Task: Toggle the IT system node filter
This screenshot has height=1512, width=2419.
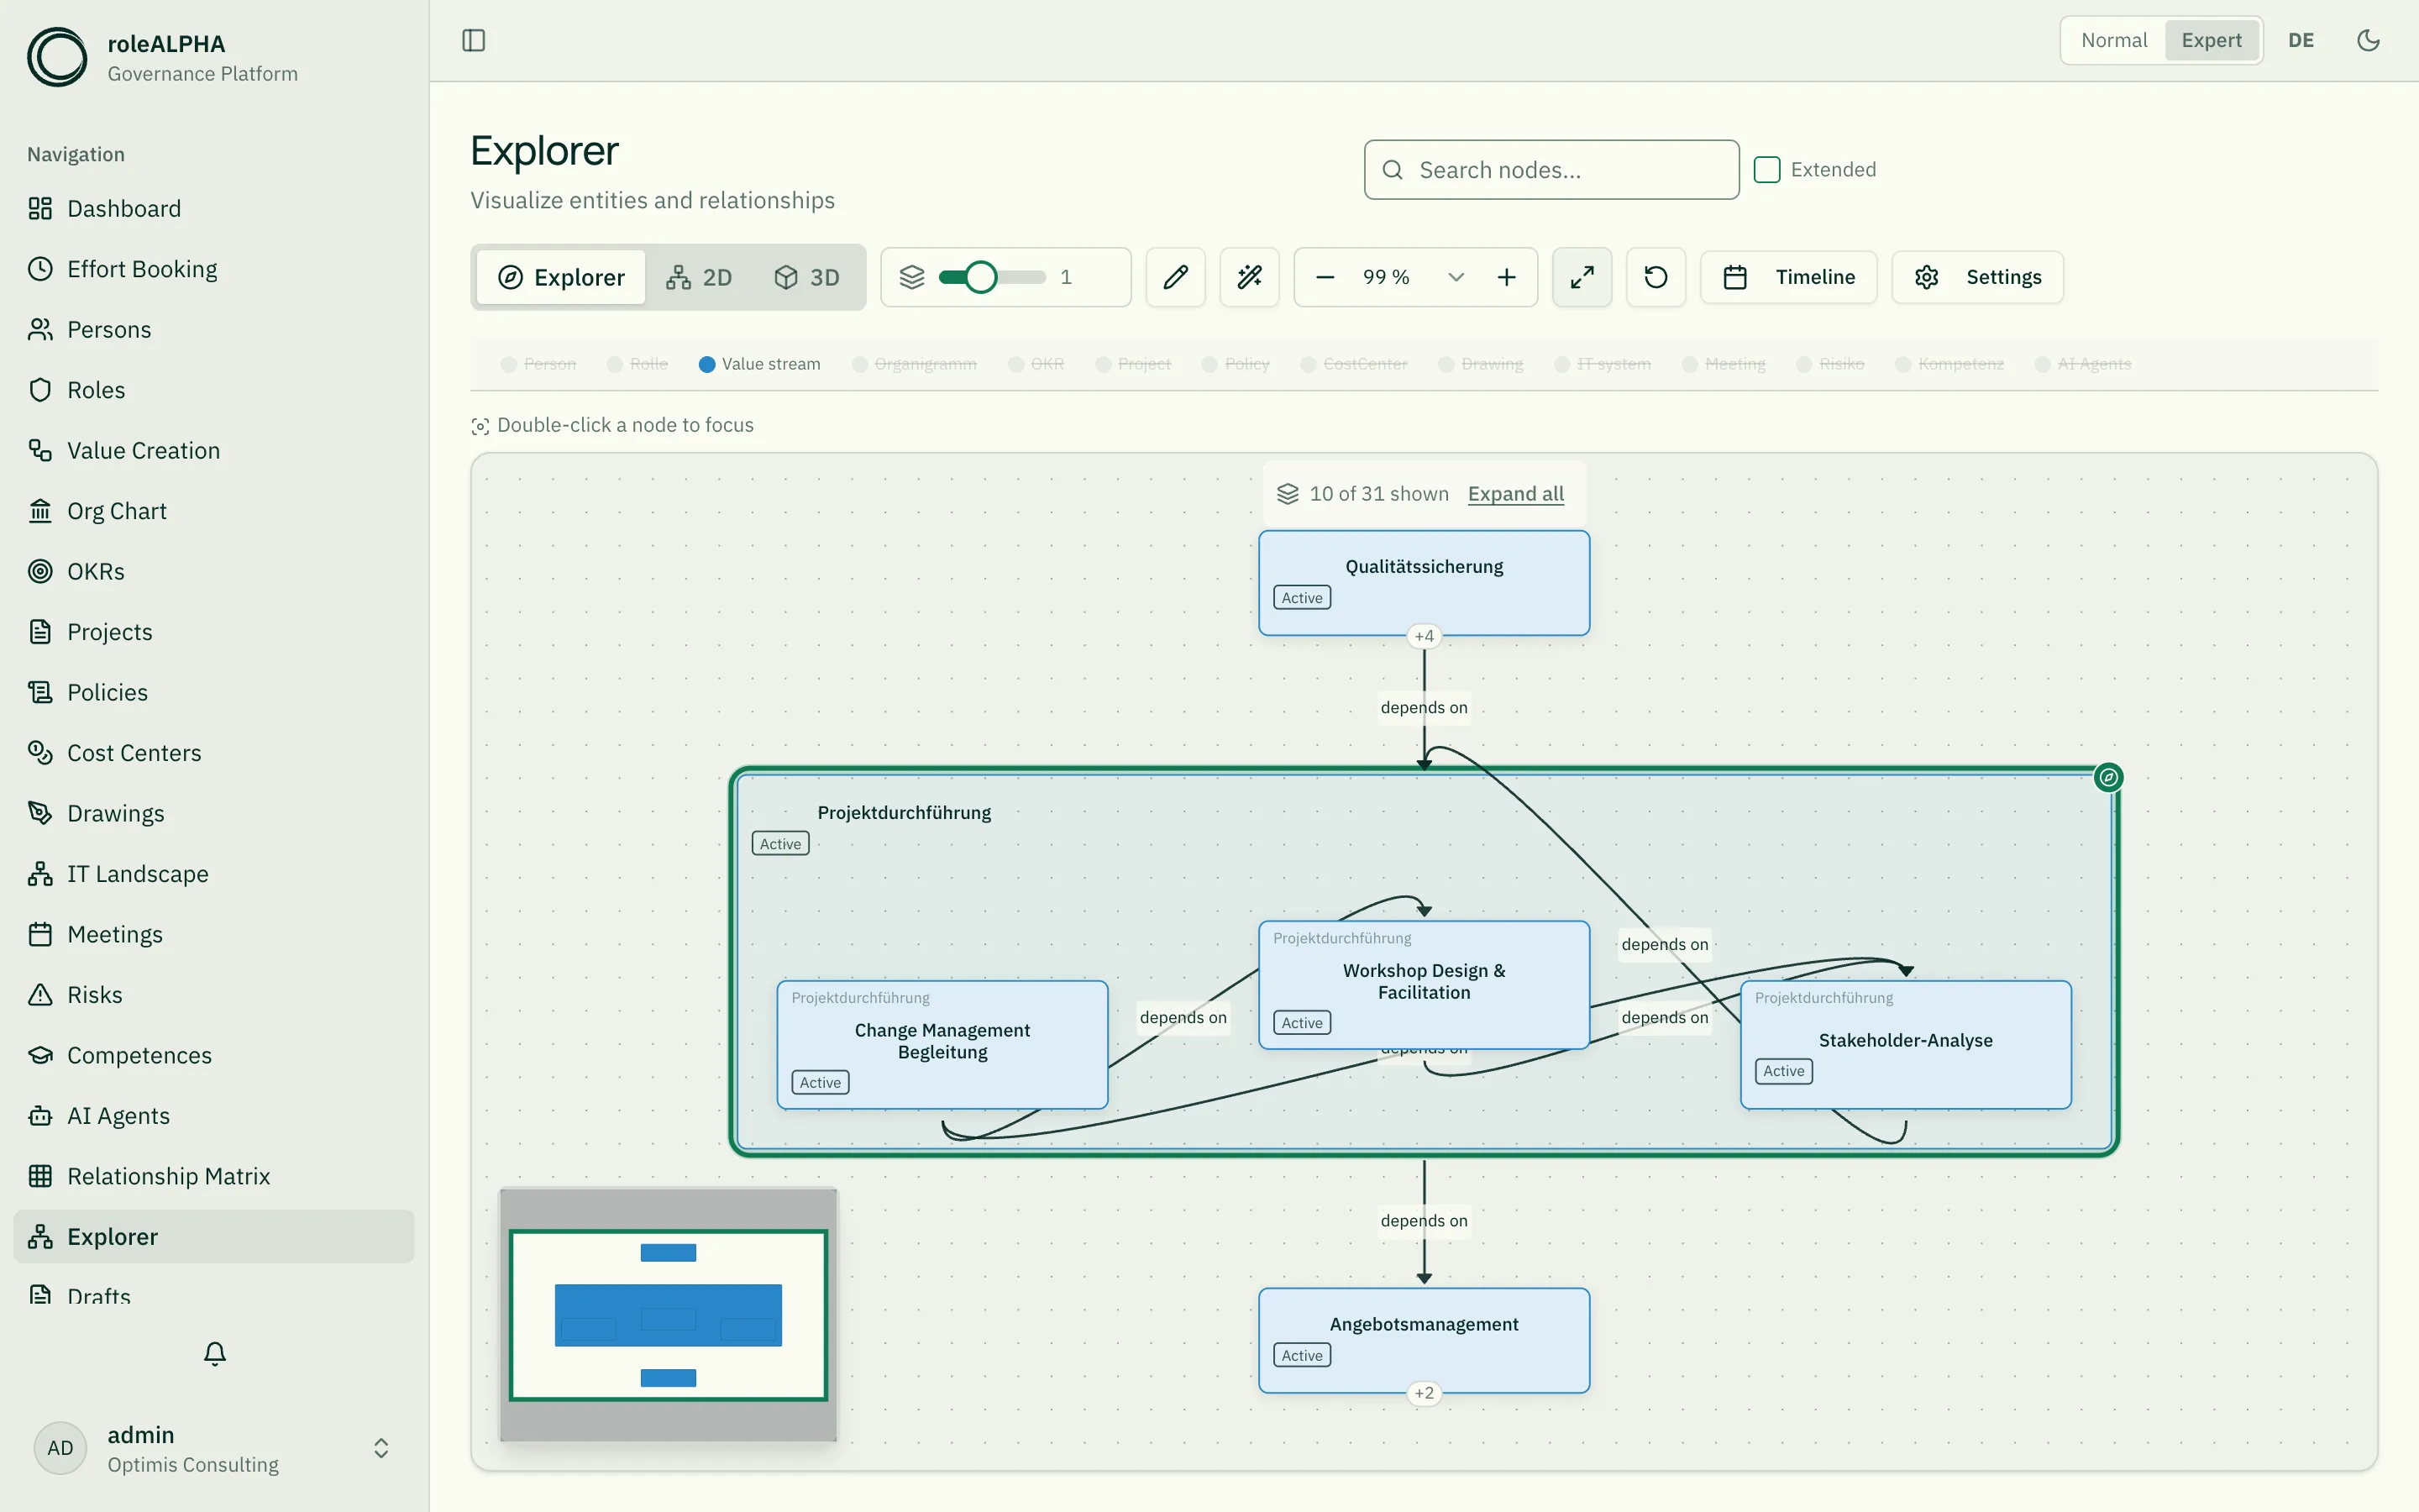Action: pos(1603,364)
